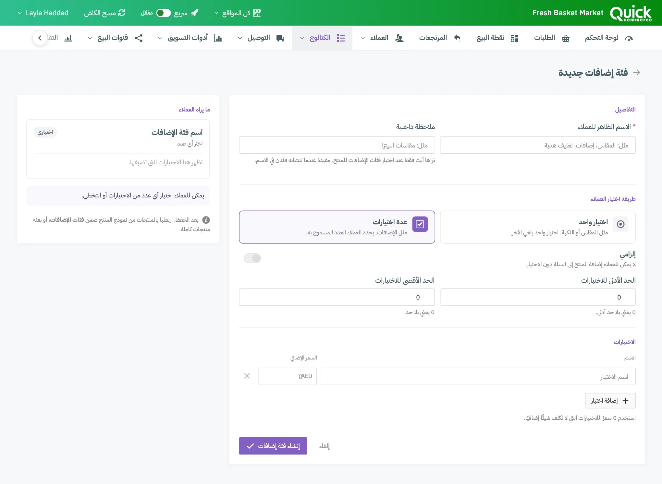This screenshot has height=484, width=662.
Task: Expand the delivery (التوصيل) menu
Action: pos(261,38)
